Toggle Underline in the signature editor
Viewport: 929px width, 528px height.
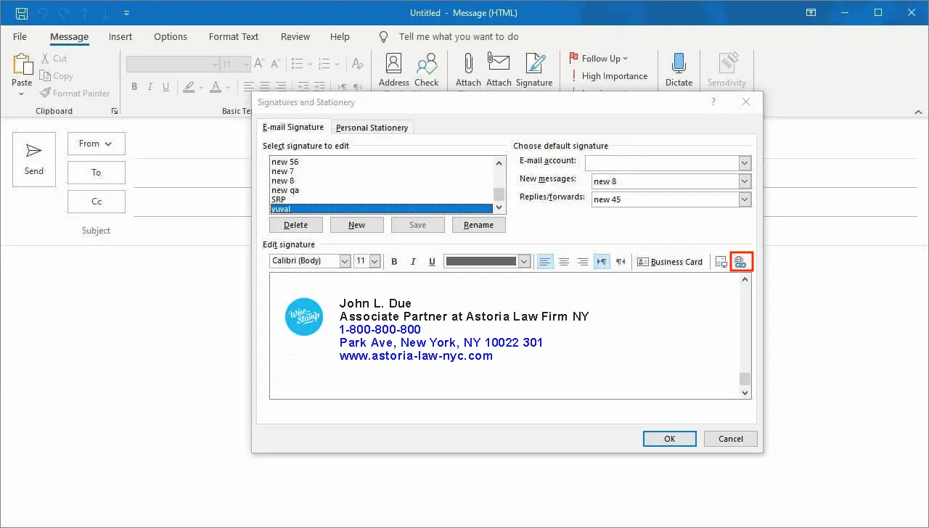432,262
